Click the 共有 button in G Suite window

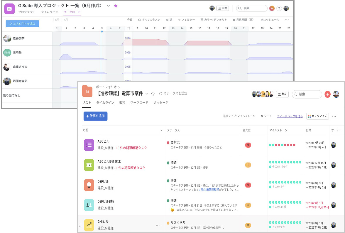tap(223, 8)
